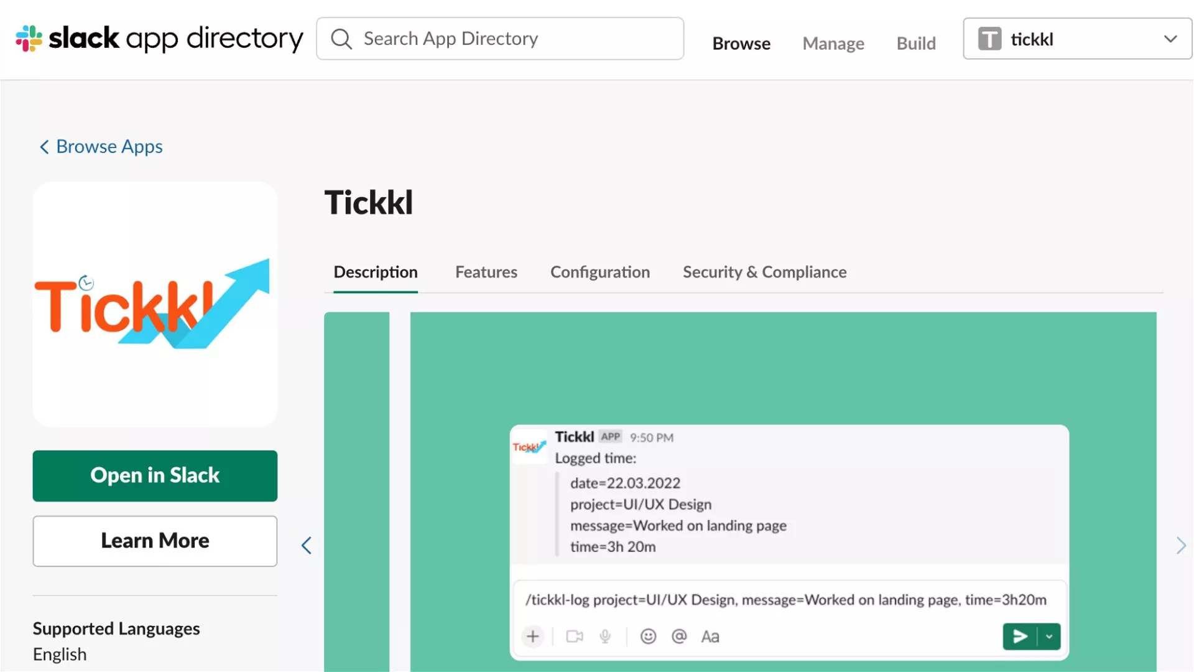Viewport: 1194px width, 672px height.
Task: Go to previous screenshot with left chevron
Action: click(306, 546)
